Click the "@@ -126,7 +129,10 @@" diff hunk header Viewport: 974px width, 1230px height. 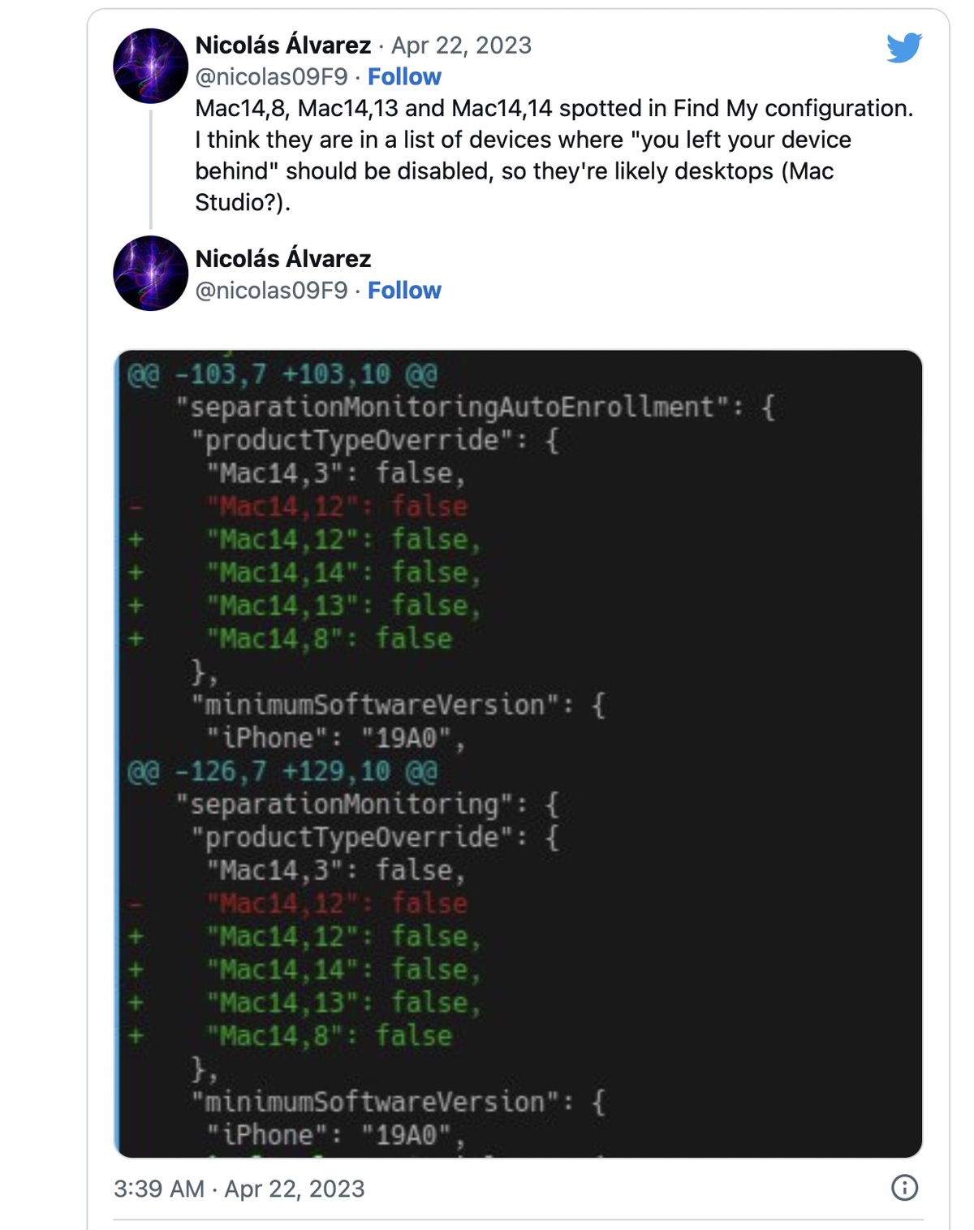pyautogui.click(x=282, y=771)
